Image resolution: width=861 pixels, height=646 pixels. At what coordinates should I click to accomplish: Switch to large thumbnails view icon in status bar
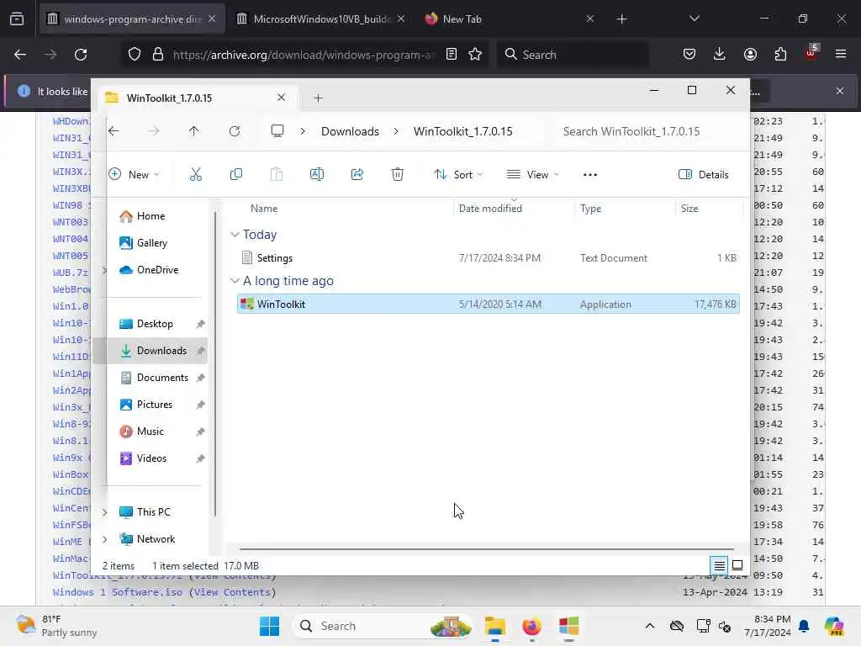pyautogui.click(x=737, y=564)
